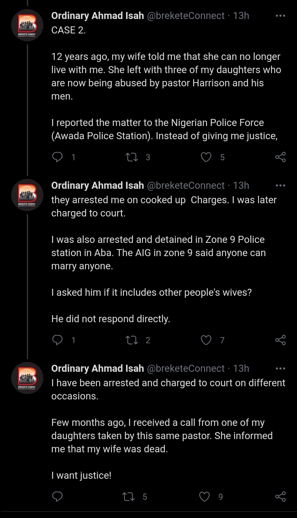297x518 pixels.
Task: Like the 'cooked up Charges' tweet
Action: coord(206,340)
